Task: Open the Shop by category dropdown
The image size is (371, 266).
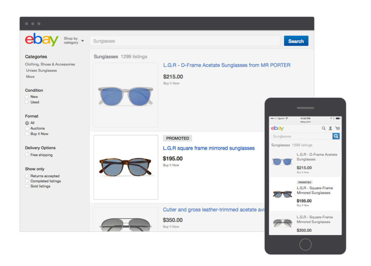Action: coord(74,41)
